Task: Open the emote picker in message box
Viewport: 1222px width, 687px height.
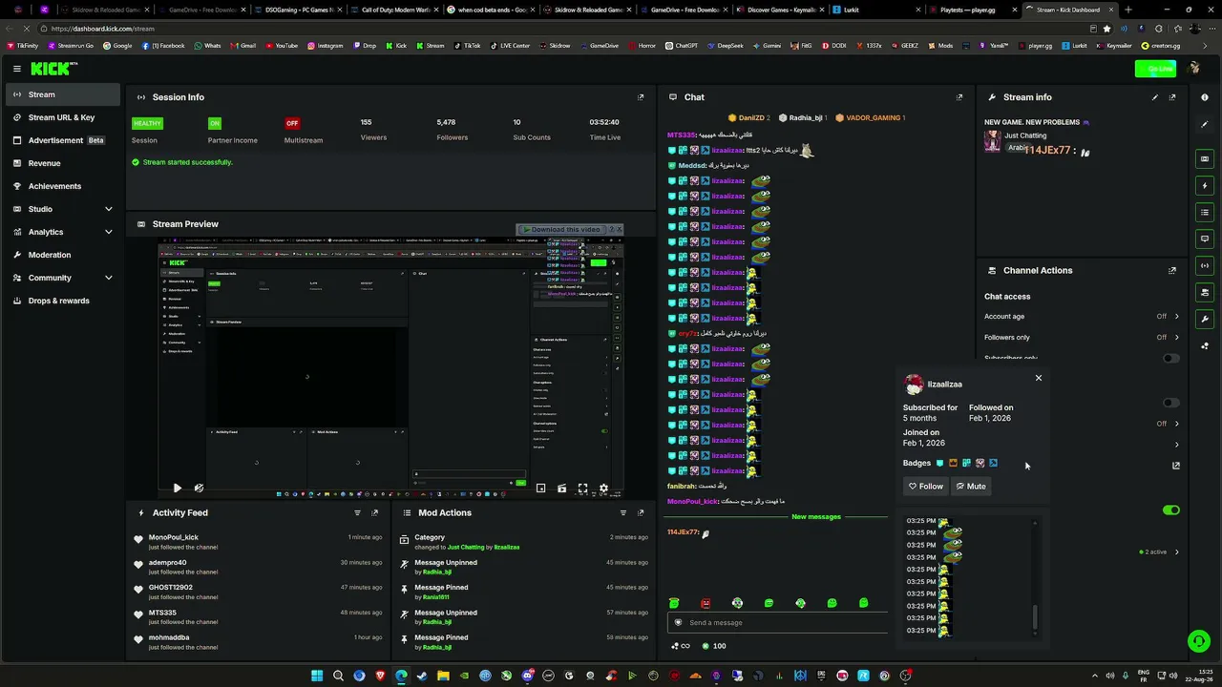Action: tap(679, 623)
